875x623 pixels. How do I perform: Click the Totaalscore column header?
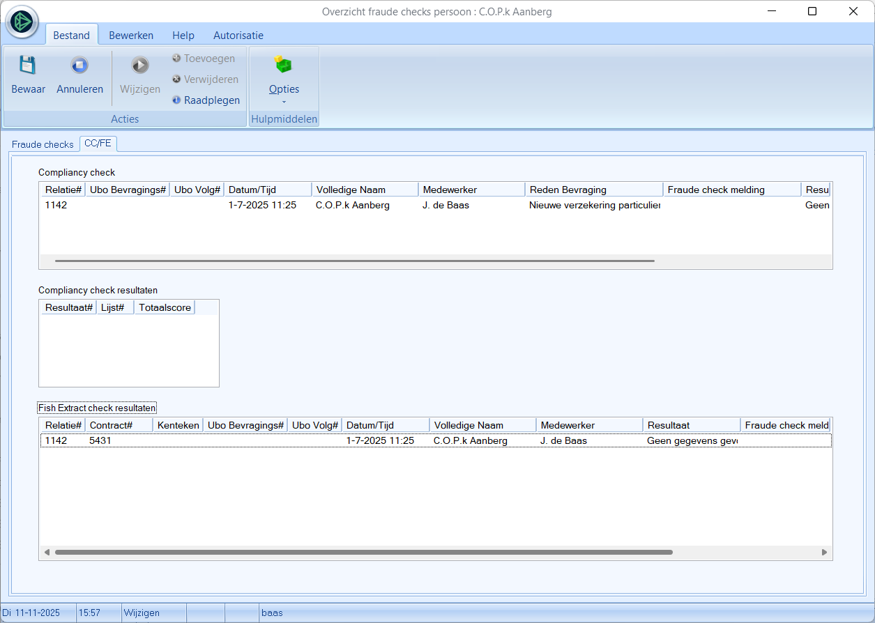coord(165,307)
